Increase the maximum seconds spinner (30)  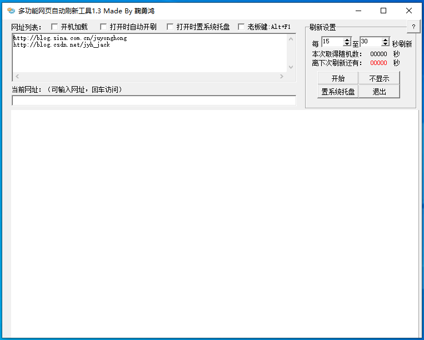click(385, 39)
